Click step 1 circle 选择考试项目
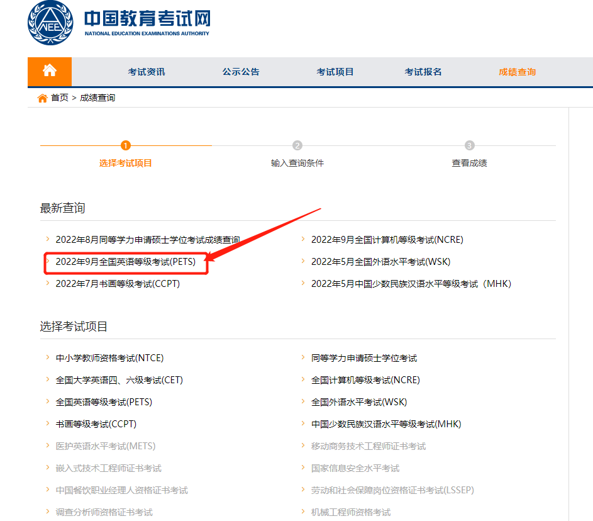 click(x=125, y=146)
